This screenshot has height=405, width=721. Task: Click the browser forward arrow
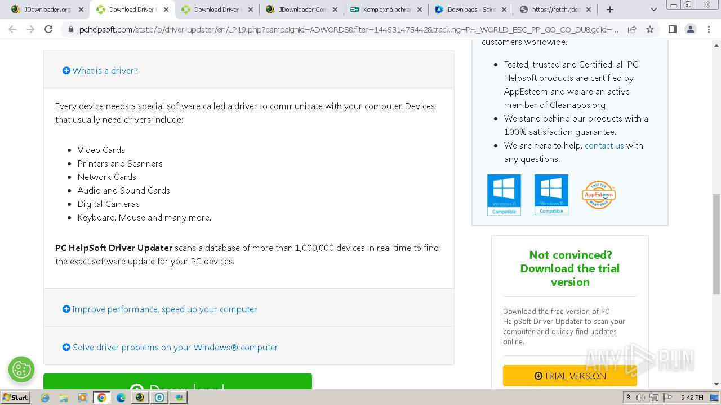pyautogui.click(x=30, y=29)
